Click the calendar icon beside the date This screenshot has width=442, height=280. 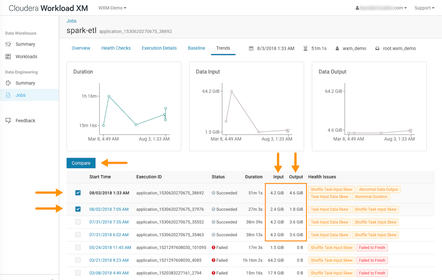tap(251, 48)
